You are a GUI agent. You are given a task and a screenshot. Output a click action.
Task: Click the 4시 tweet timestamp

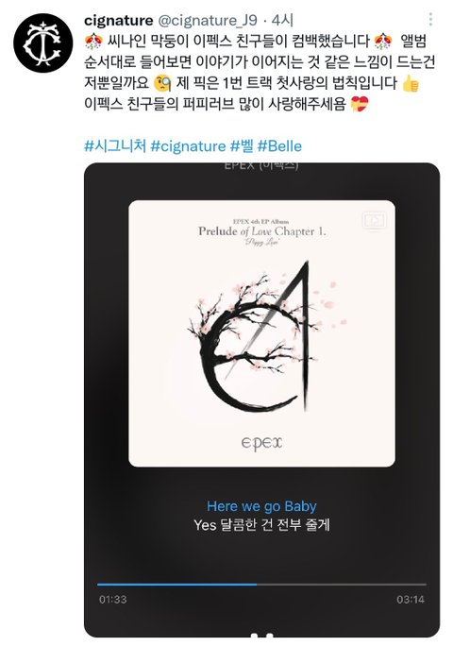point(282,20)
